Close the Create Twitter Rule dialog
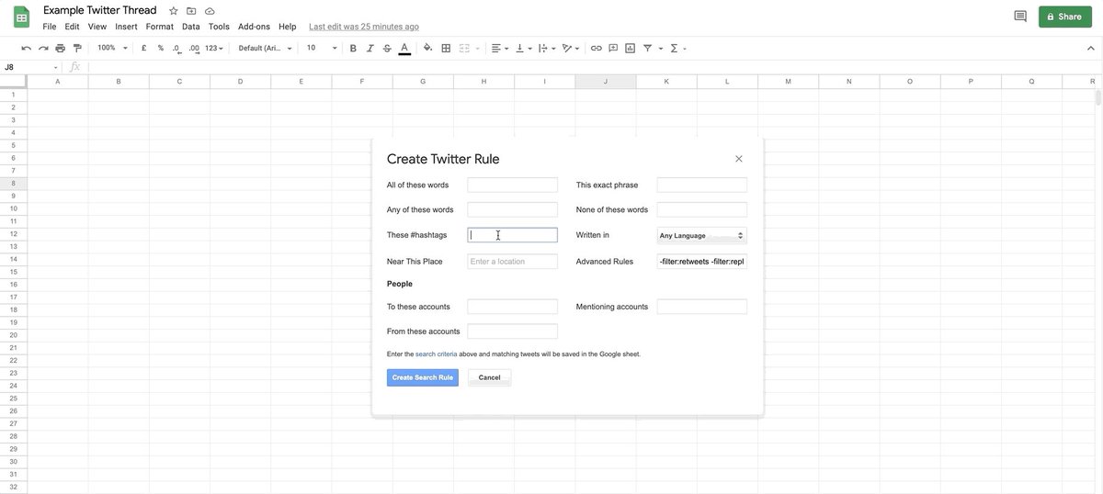The image size is (1103, 494). coord(738,159)
